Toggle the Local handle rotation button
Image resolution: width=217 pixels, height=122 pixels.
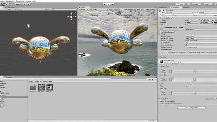26,4
